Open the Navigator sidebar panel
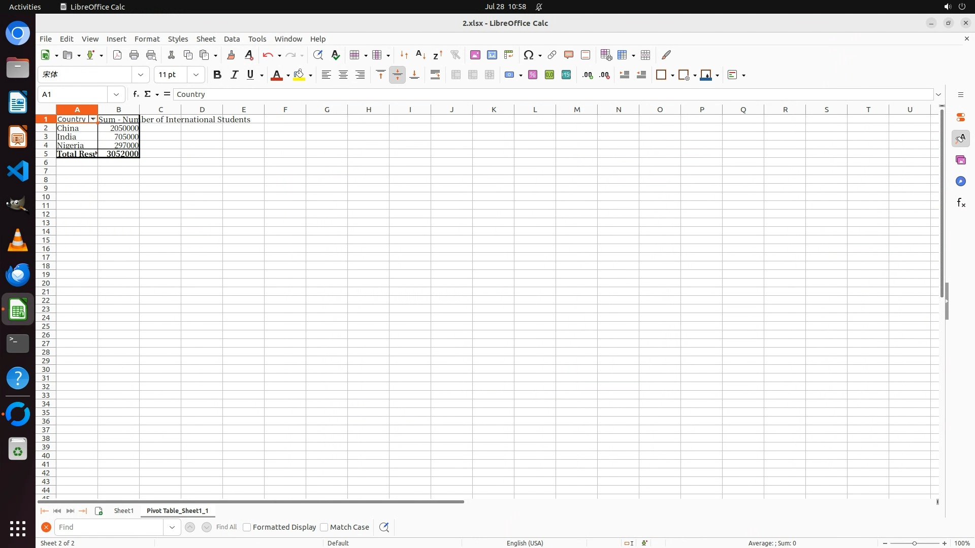Viewport: 975px width, 548px height. (x=960, y=181)
